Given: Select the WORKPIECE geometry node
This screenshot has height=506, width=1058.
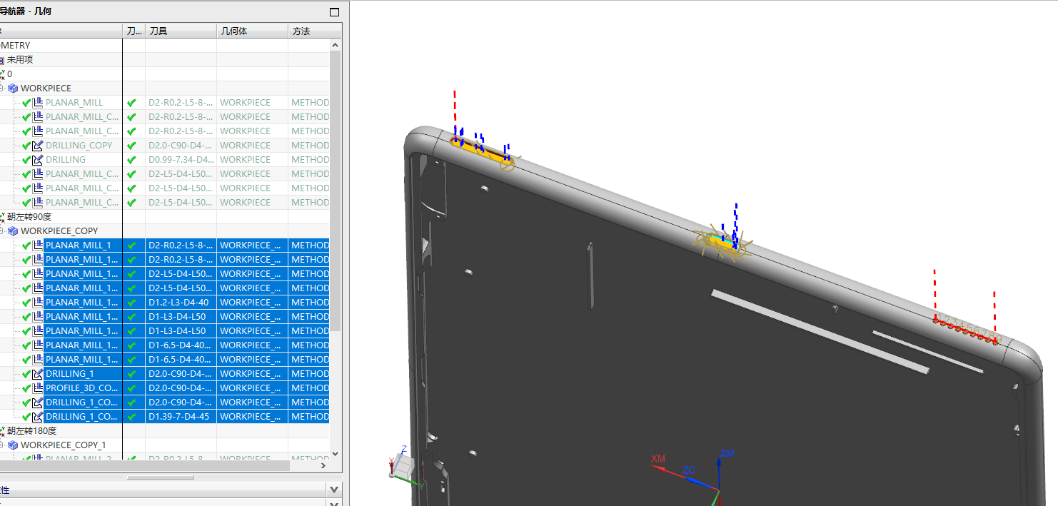Looking at the screenshot, I should tap(46, 88).
